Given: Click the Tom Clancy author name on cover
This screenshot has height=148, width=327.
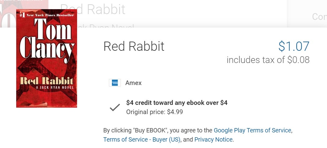Looking at the screenshot, I should (x=46, y=40).
